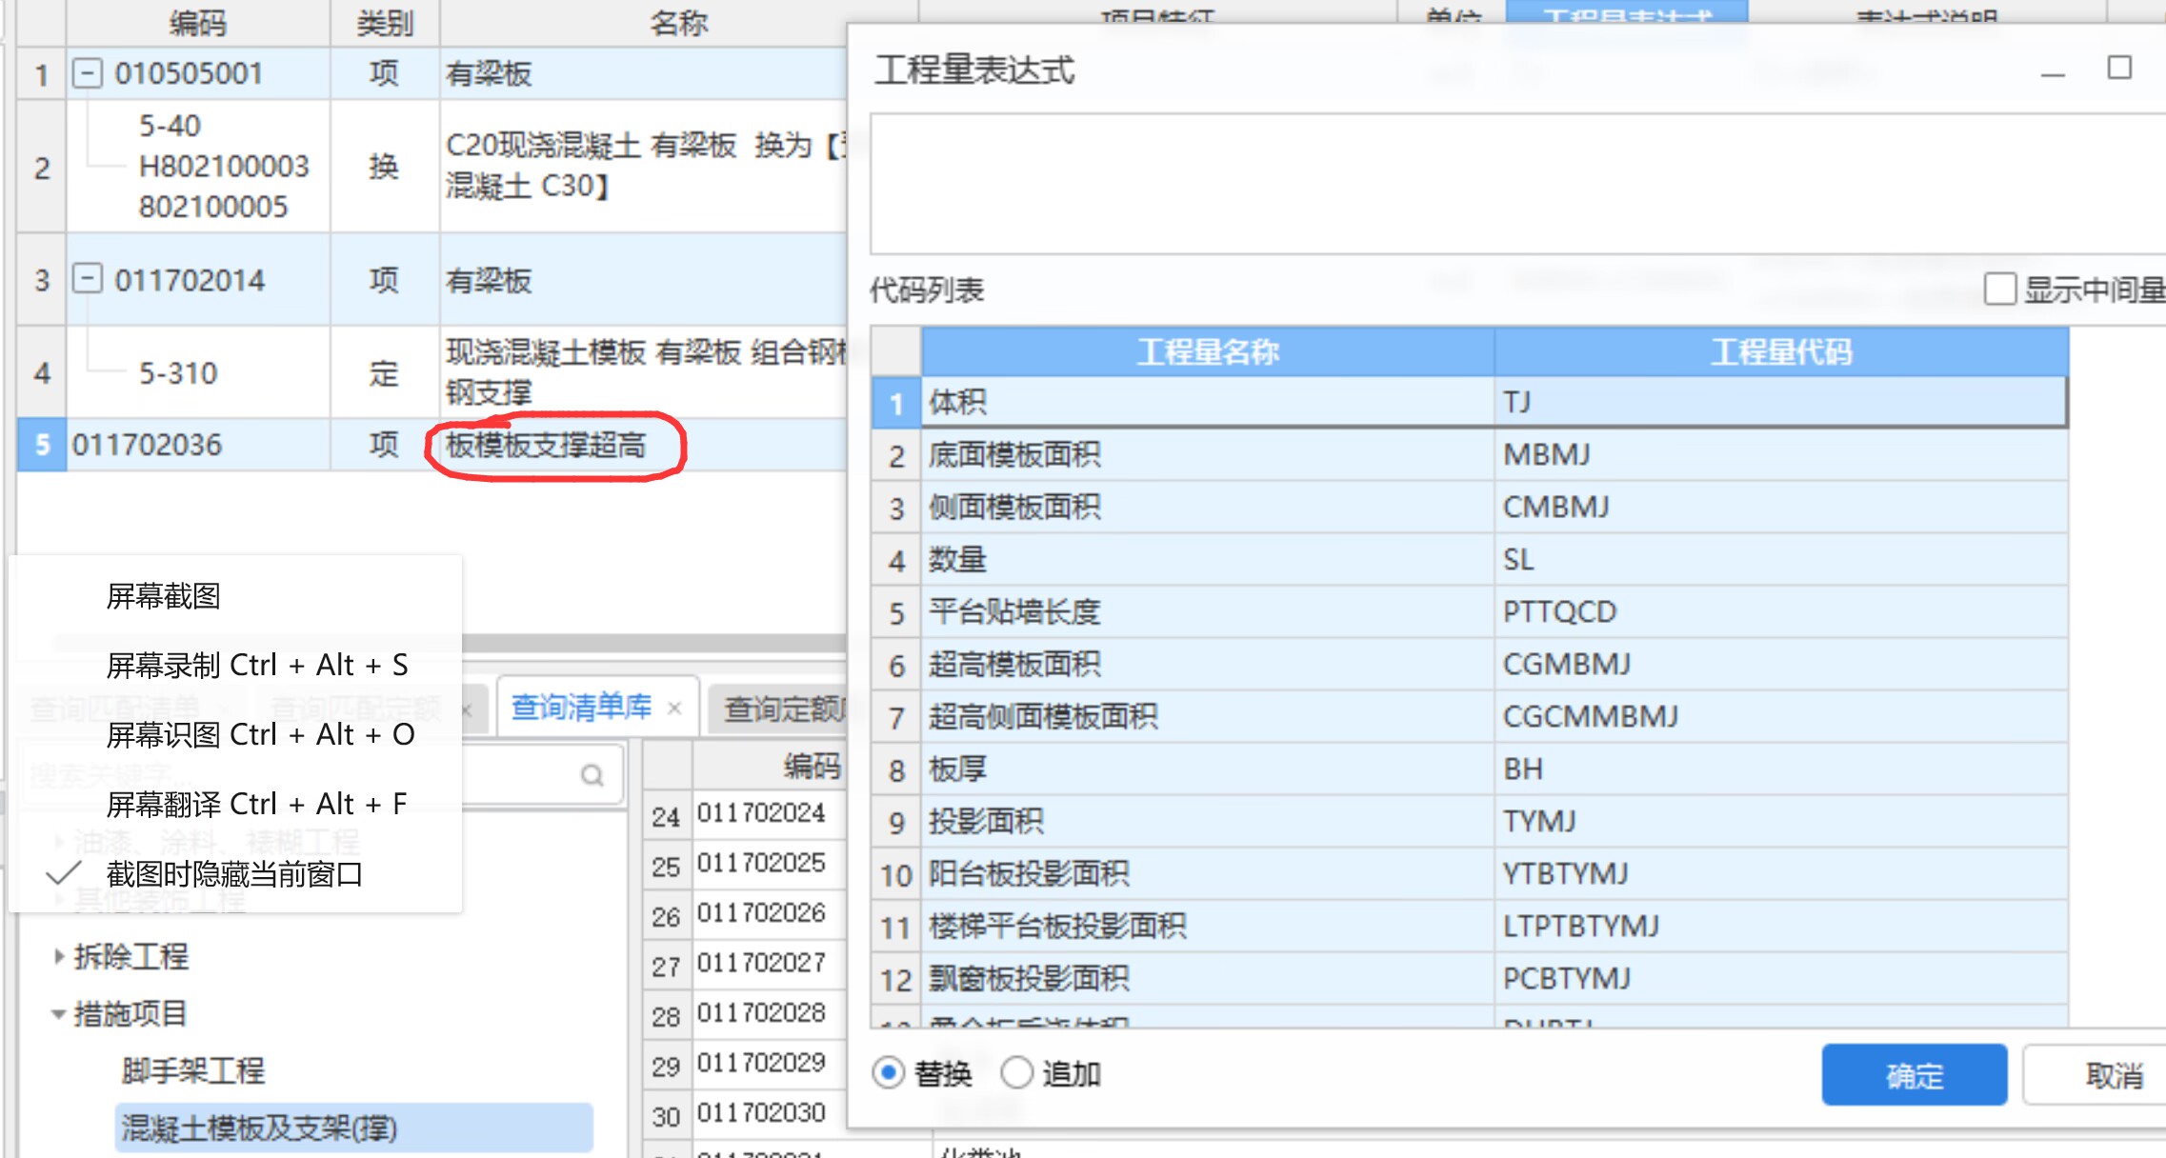Viewport: 2166px width, 1158px height.
Task: Click the 工程量代码 column header
Action: pyautogui.click(x=1781, y=351)
